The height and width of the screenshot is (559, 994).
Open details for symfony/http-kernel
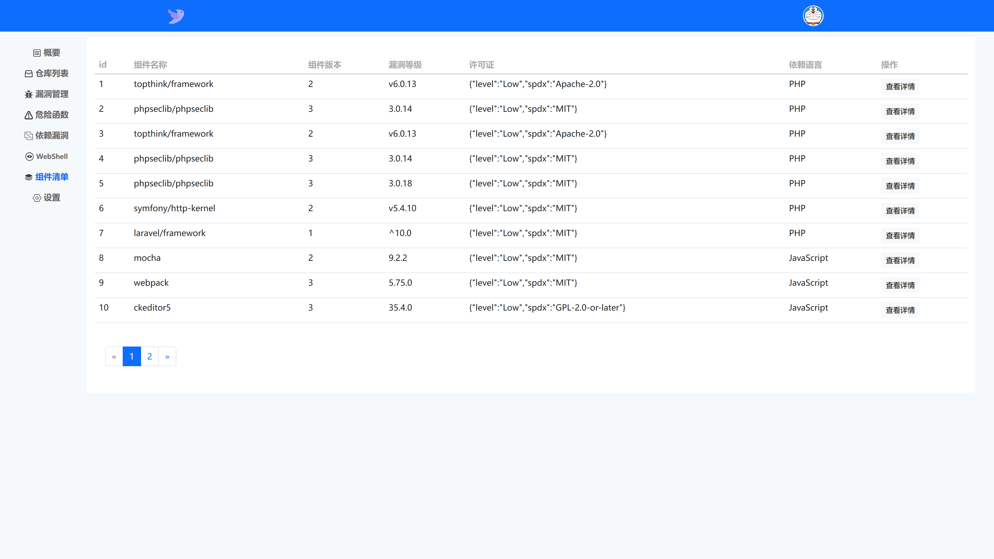[900, 211]
